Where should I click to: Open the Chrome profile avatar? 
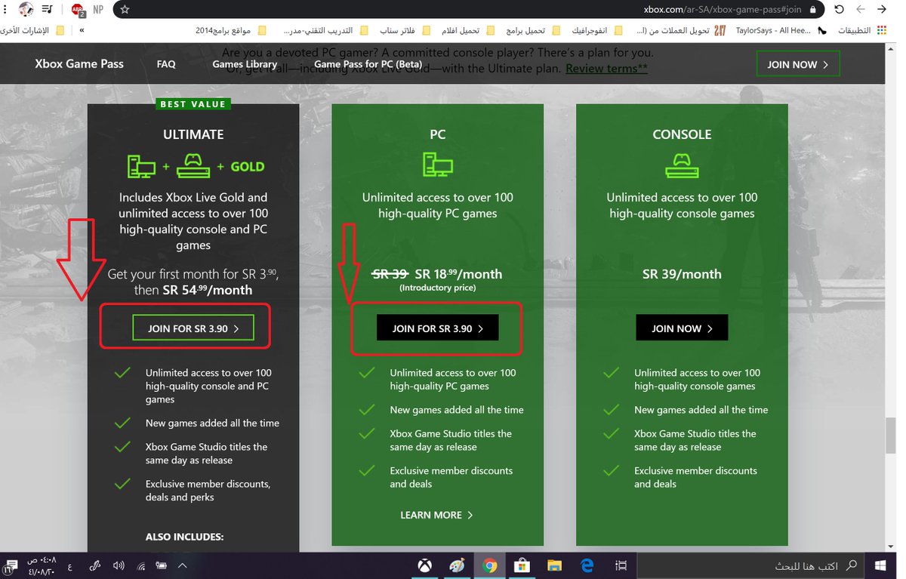click(x=26, y=10)
